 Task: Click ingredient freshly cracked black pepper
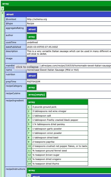pyautogui.click(x=55, y=120)
